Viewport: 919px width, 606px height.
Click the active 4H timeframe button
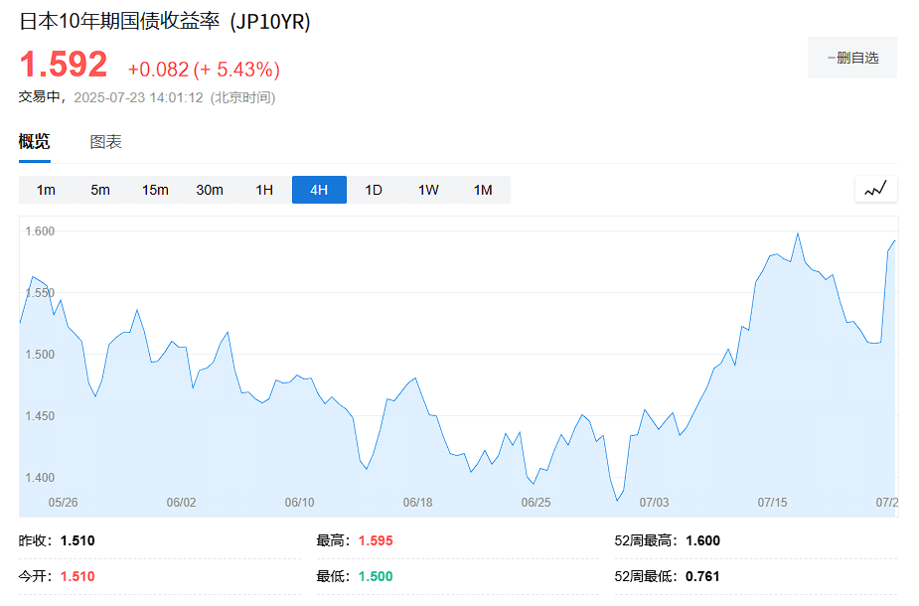point(319,190)
